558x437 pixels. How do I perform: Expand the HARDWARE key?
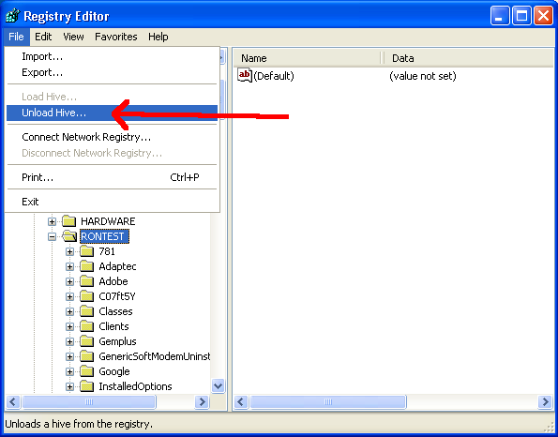coord(52,221)
